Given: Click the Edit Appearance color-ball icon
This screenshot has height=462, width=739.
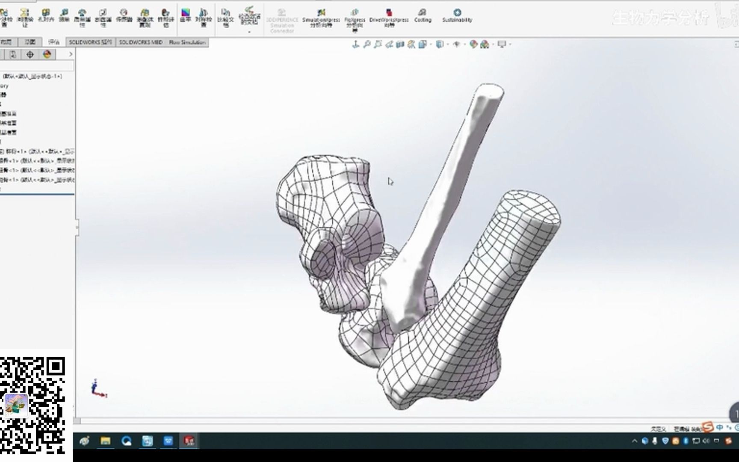Looking at the screenshot, I should pyautogui.click(x=473, y=44).
